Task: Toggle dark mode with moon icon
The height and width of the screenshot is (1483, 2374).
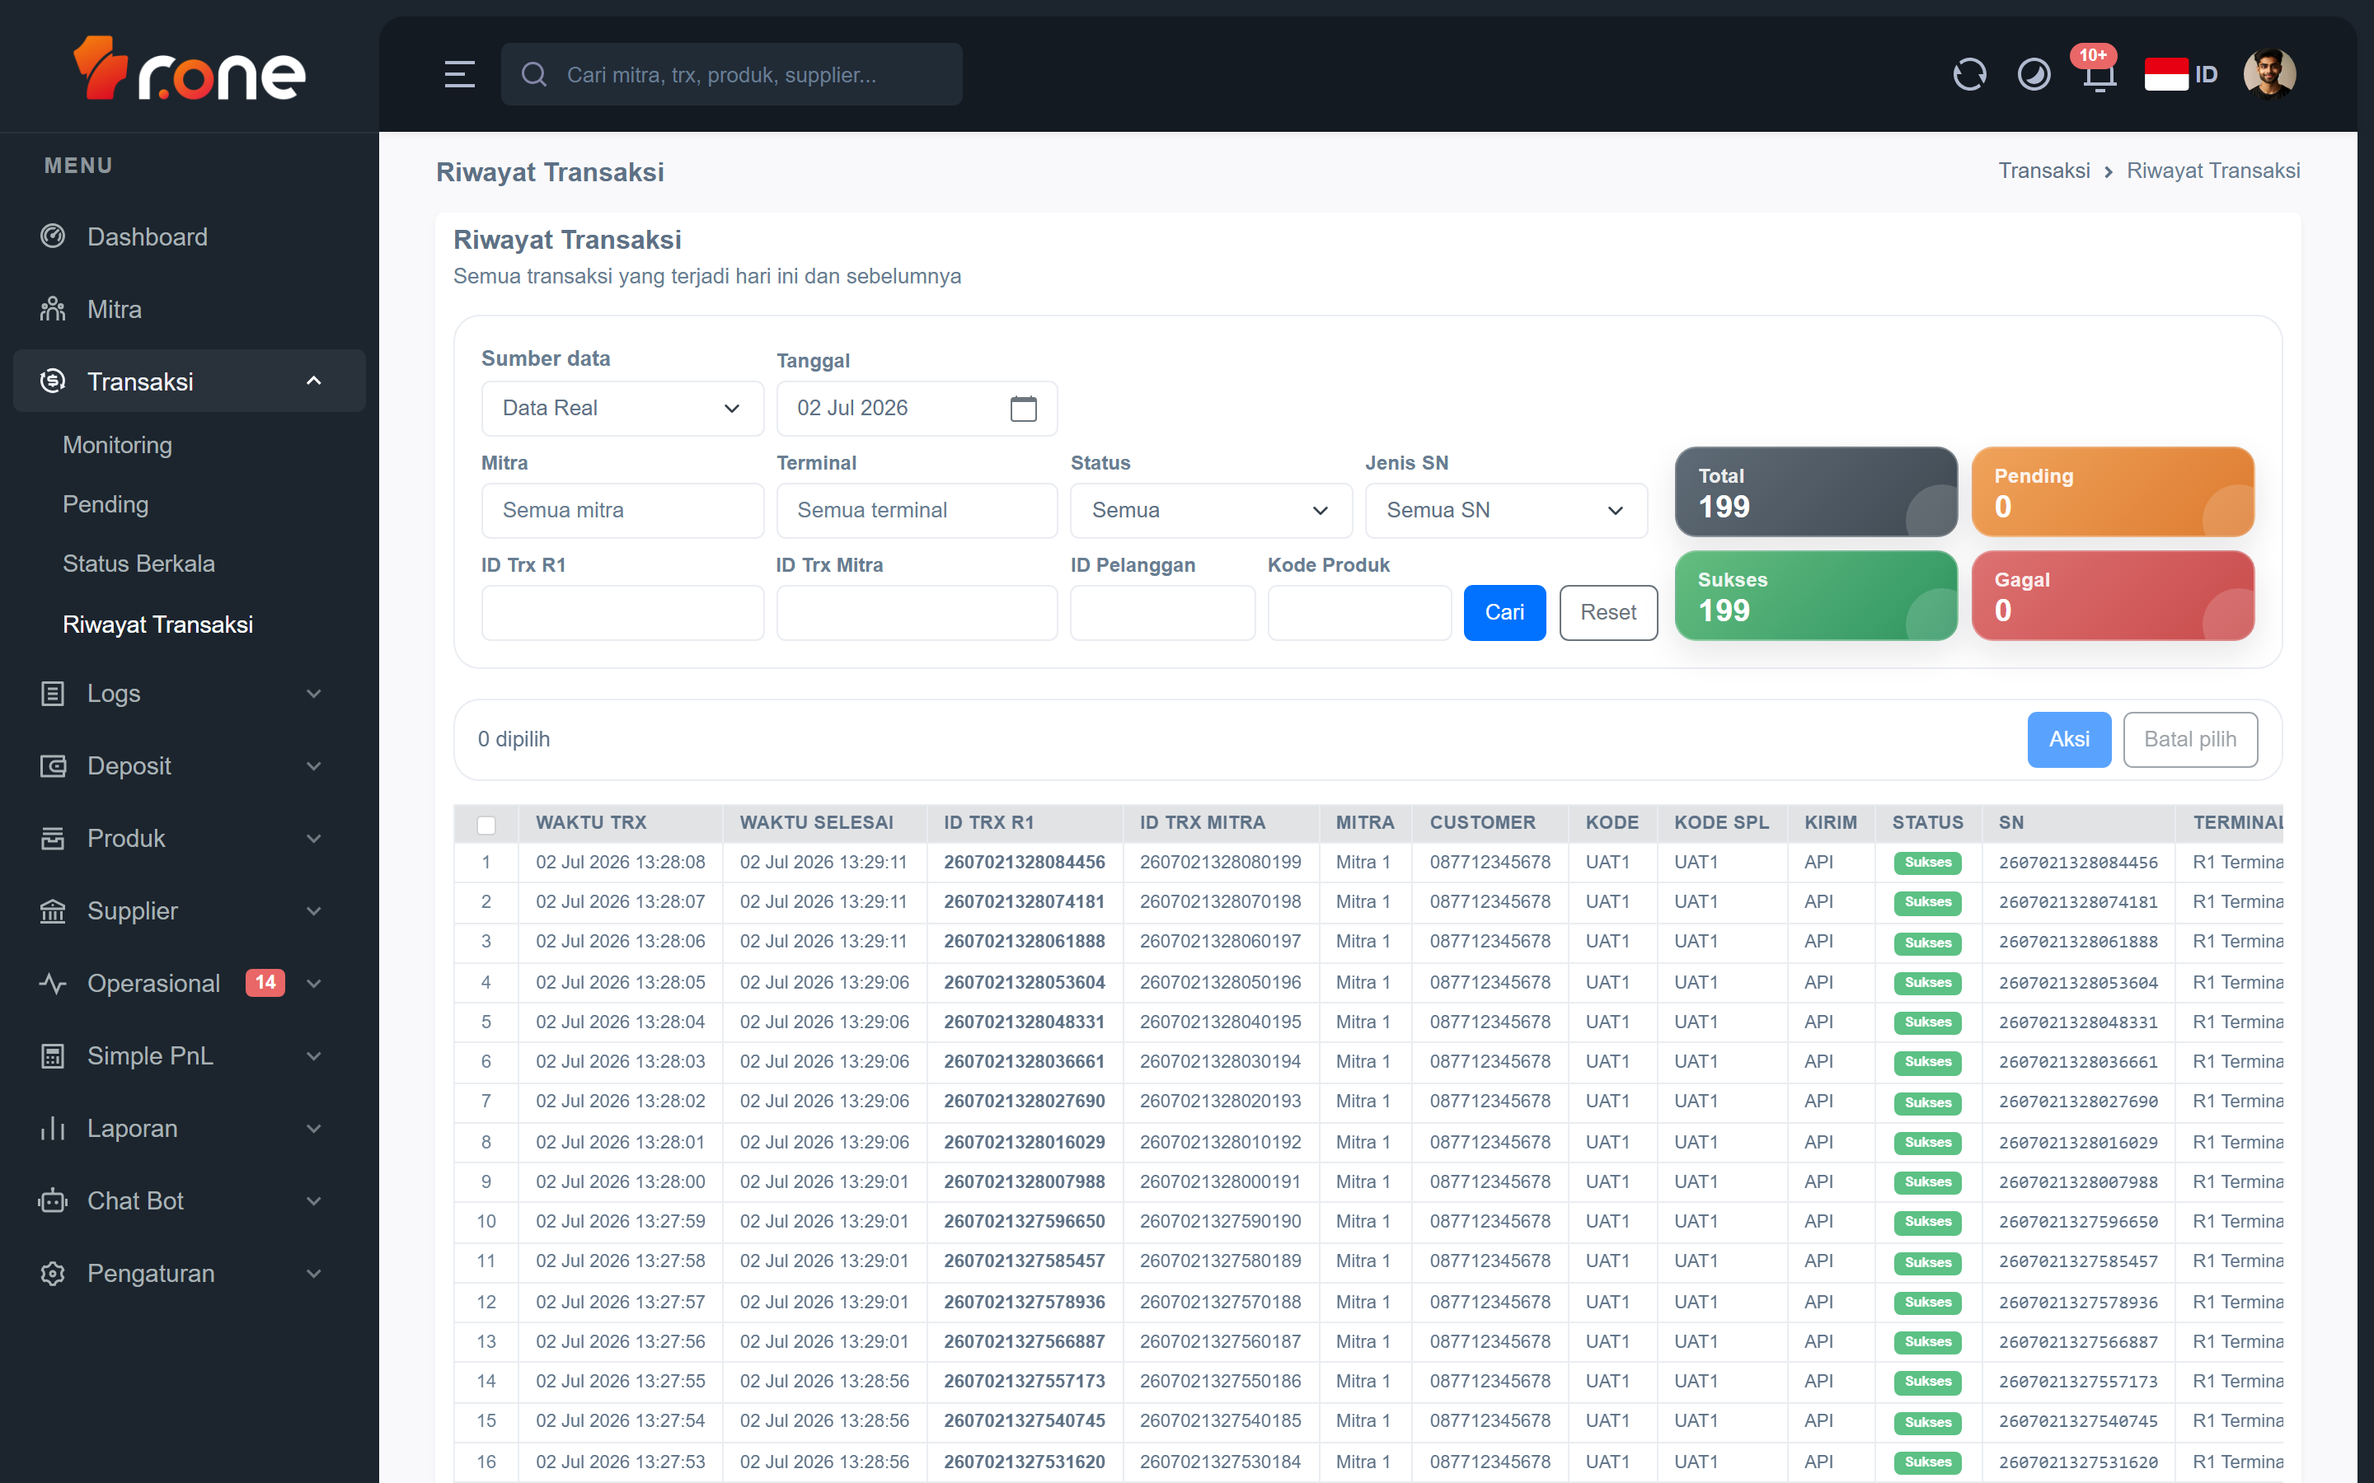Action: click(x=2034, y=74)
